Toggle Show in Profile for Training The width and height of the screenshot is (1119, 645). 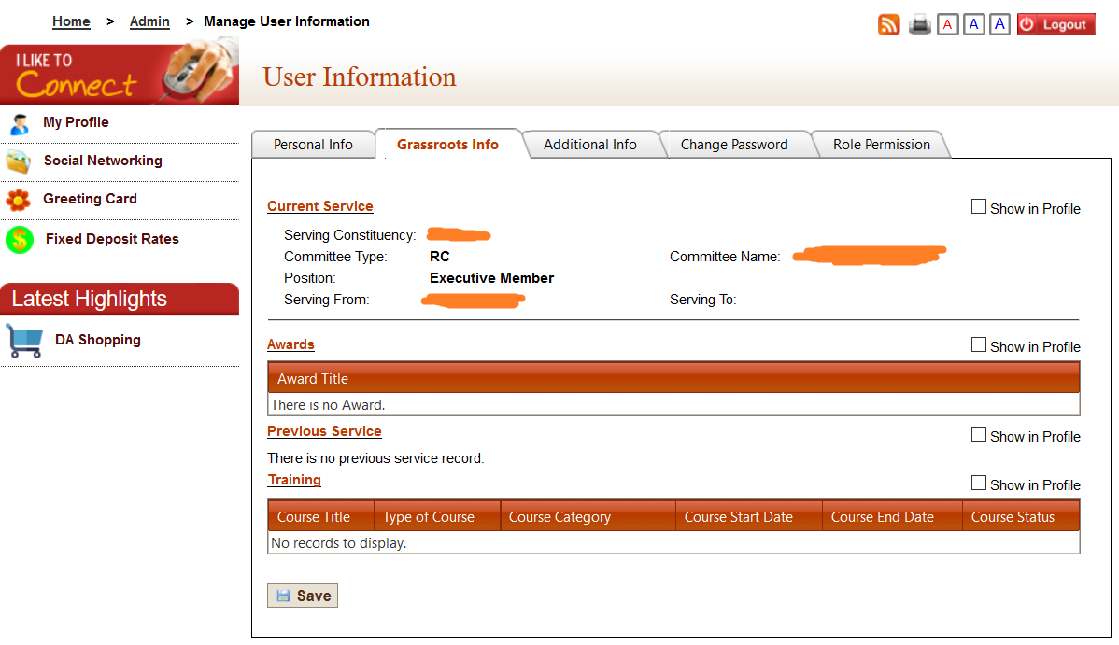pos(979,484)
